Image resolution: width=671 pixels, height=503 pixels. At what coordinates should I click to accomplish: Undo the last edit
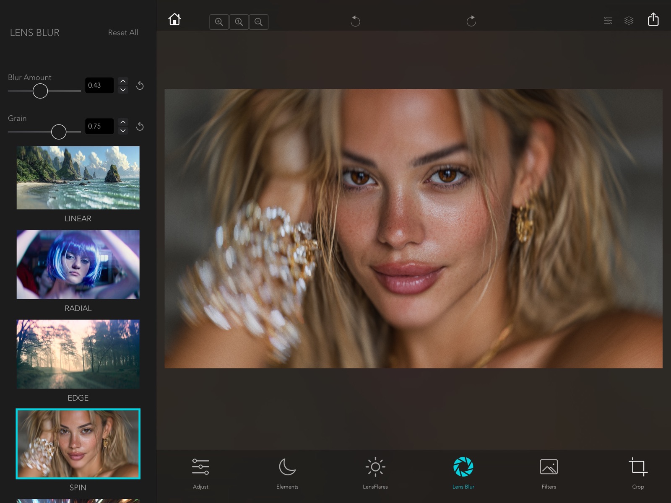click(x=355, y=21)
